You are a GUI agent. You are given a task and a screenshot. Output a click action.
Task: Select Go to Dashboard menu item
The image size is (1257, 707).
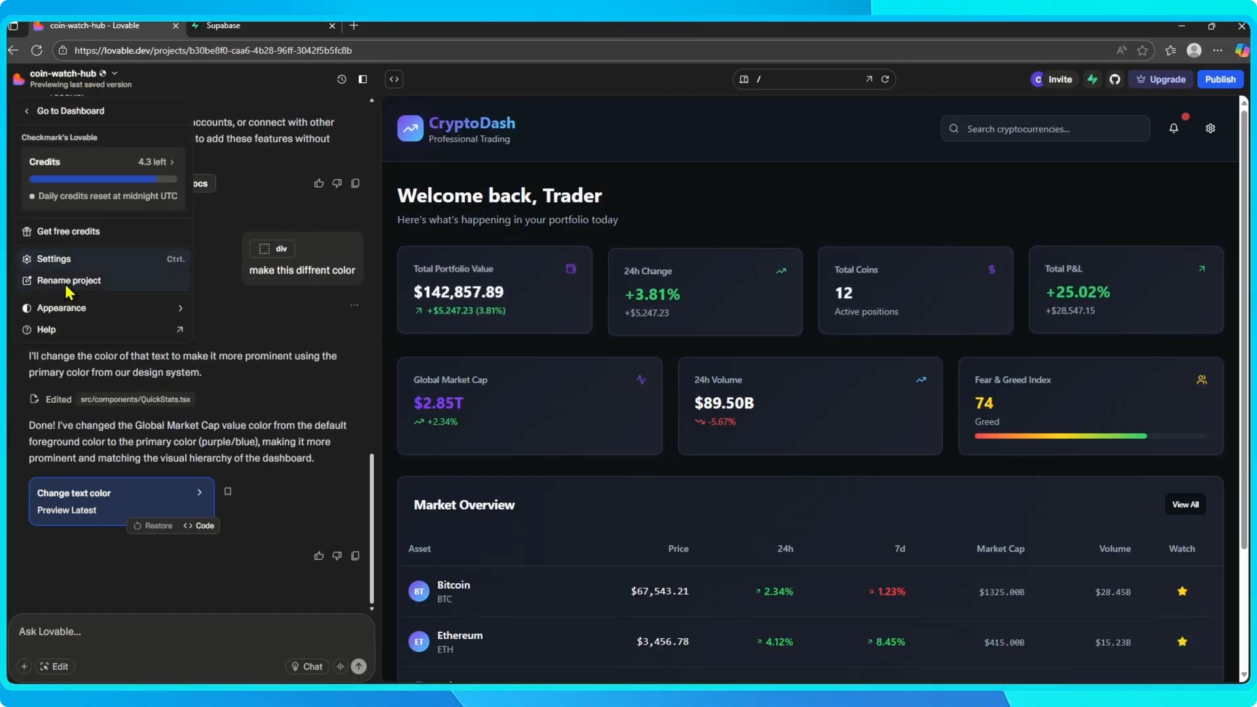point(103,111)
